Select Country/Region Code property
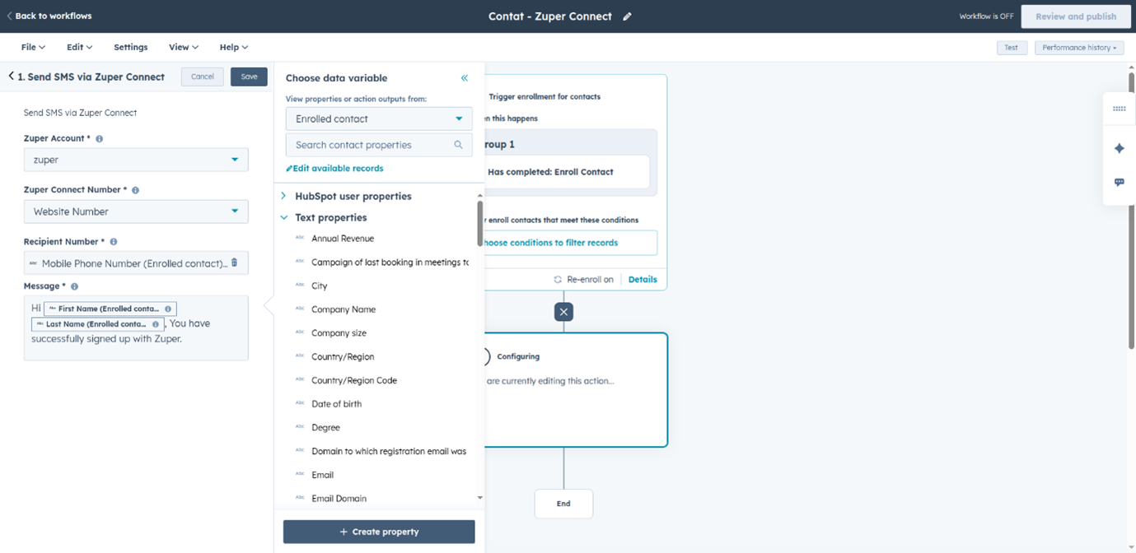 pyautogui.click(x=354, y=381)
